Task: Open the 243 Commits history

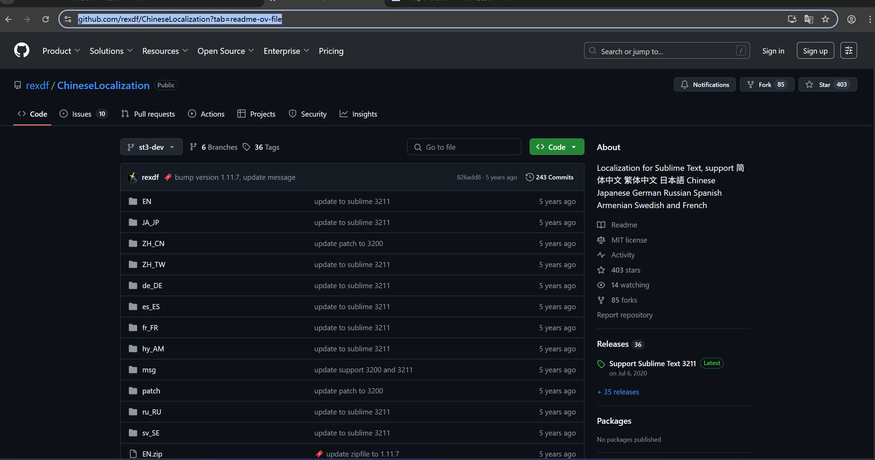Action: (550, 177)
